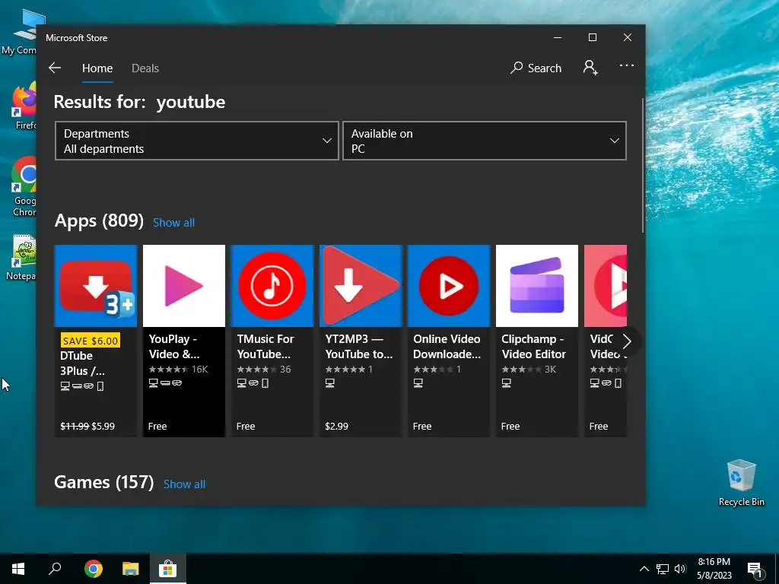
Task: Click the $2.99 price of YT2MP3
Action: [x=336, y=426]
